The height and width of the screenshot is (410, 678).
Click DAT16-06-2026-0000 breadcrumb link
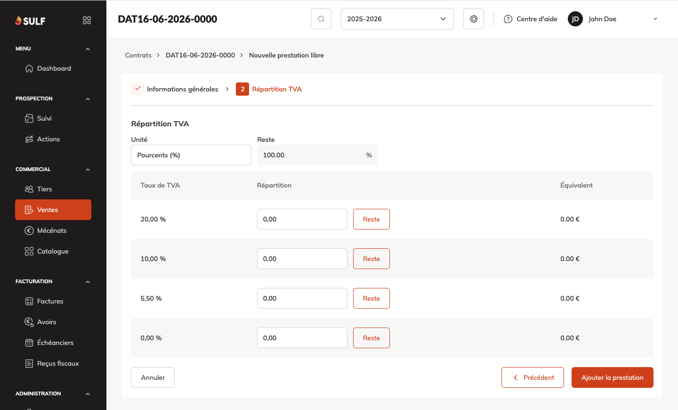click(200, 55)
